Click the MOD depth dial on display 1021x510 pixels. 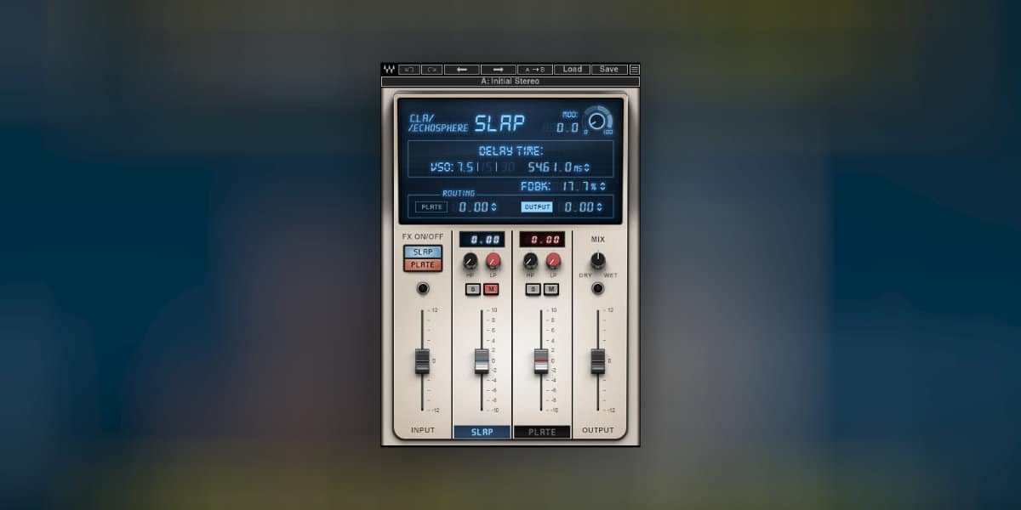coord(597,121)
